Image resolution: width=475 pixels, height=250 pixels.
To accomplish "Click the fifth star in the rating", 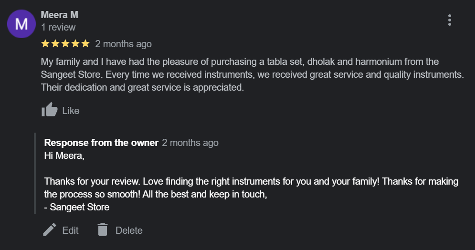I will point(85,44).
